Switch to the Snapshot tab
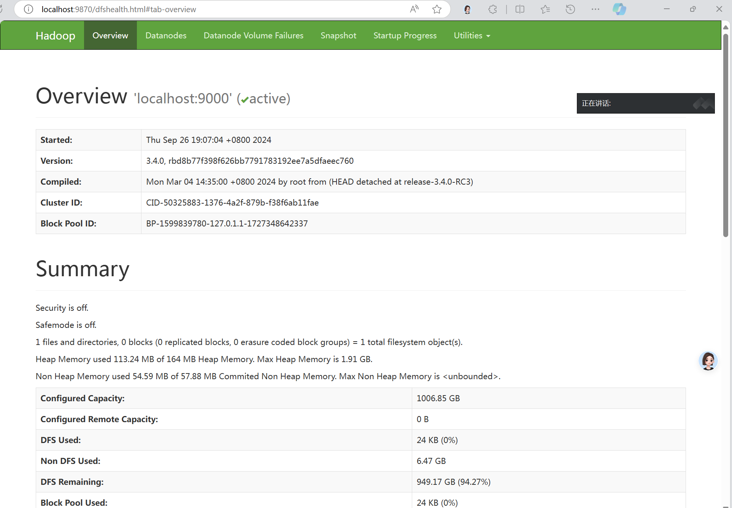Viewport: 732px width, 508px height. pyautogui.click(x=338, y=35)
